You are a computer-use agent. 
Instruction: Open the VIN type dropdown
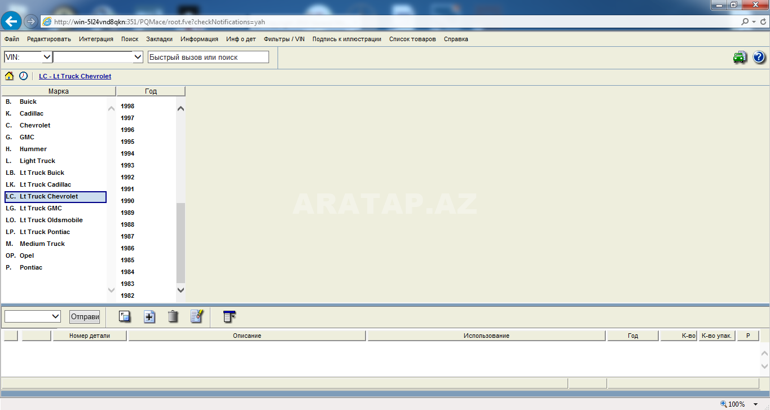(47, 57)
